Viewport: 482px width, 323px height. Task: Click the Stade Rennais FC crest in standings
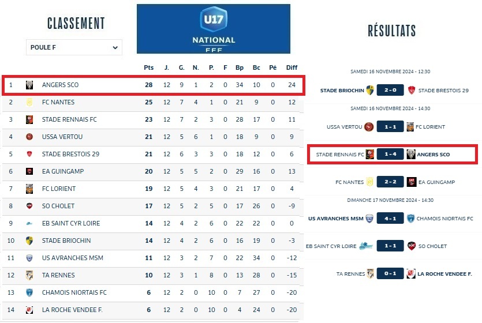(29, 120)
